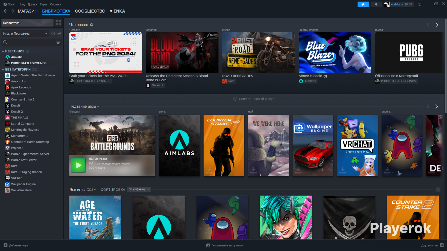Open По алфавиту sort dropdown
The image size is (447, 251).
click(x=139, y=190)
